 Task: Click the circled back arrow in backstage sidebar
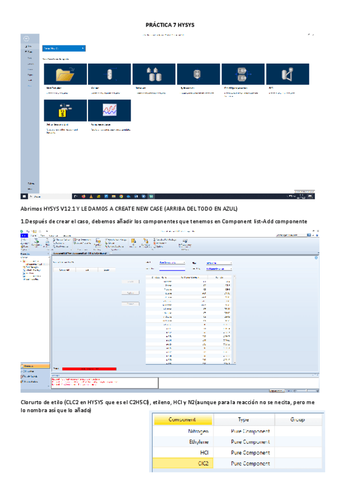click(26, 39)
